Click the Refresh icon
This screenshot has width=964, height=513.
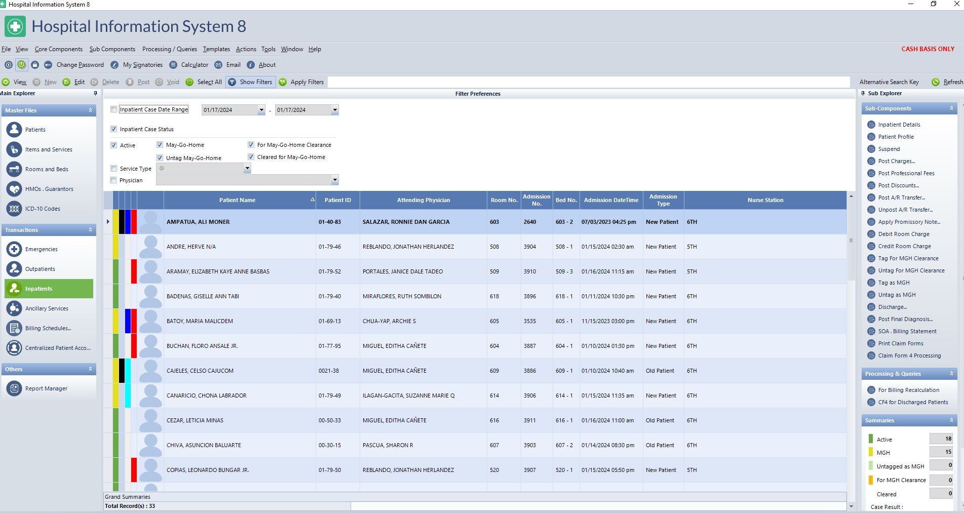tap(936, 82)
